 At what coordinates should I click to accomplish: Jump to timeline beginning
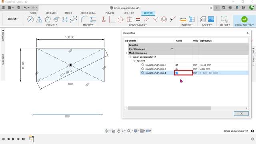pos(3,139)
